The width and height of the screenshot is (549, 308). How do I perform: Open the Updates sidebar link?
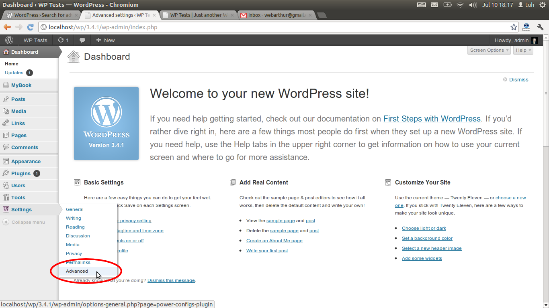pos(14,73)
